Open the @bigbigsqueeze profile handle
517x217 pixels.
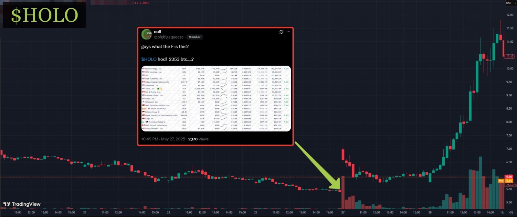(x=169, y=37)
